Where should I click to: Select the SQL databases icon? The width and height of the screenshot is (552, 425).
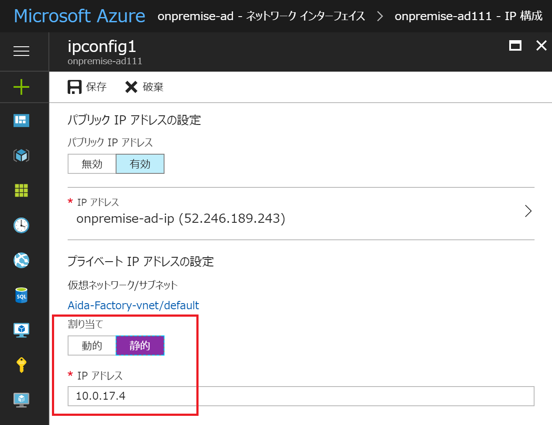click(x=21, y=295)
